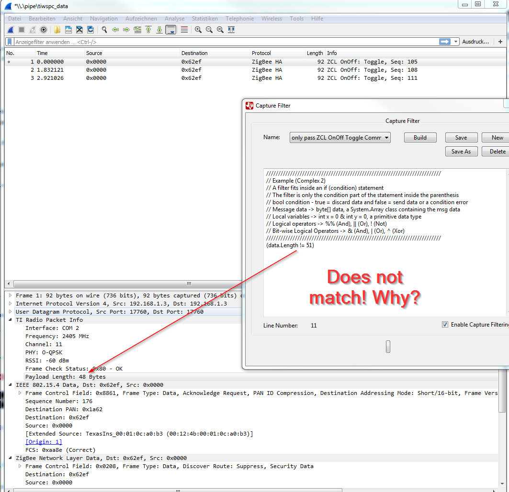Viewport: 509px width, 492px height.
Task: Stop the running capture
Action: [x=22, y=29]
